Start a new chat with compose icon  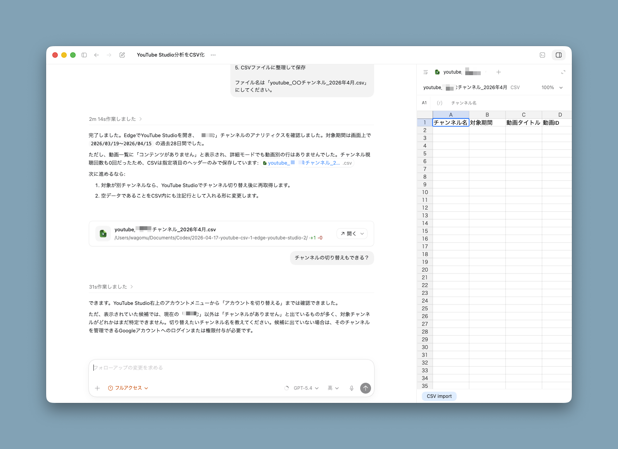click(122, 55)
